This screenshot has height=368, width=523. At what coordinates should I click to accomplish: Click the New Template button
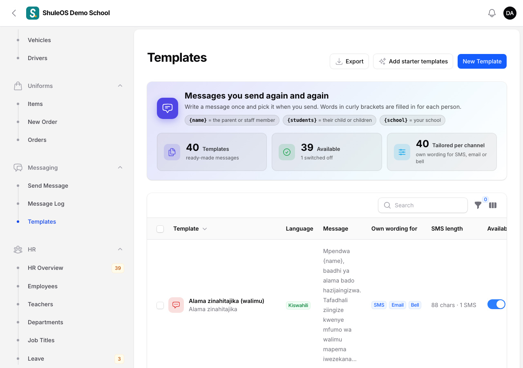point(482,61)
